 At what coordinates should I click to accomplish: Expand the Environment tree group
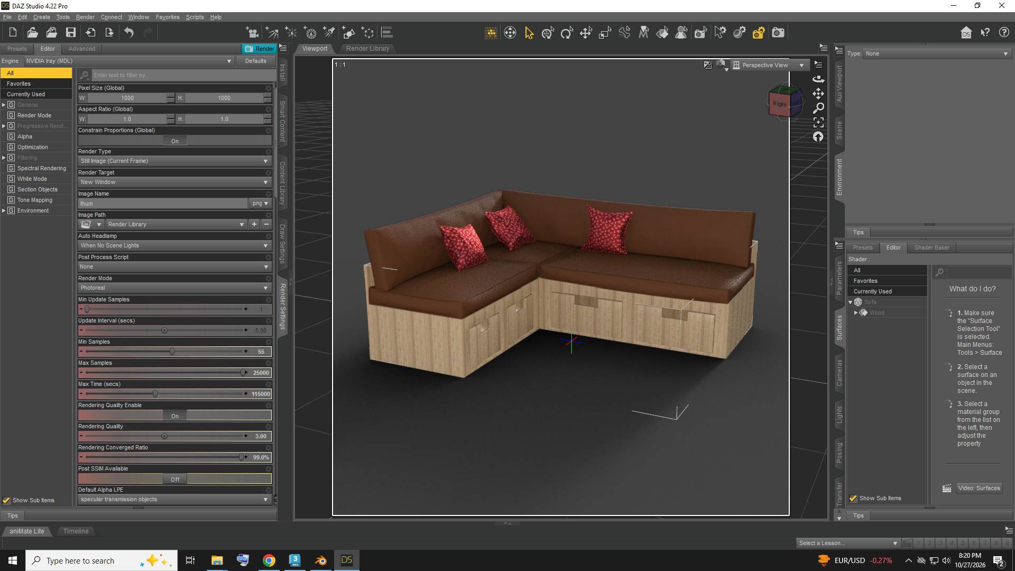(4, 211)
